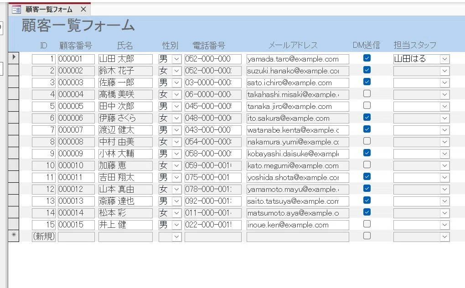Expand 担当スタッフ dropdown for 鈴木 花子 row
The height and width of the screenshot is (288, 465).
[445, 71]
